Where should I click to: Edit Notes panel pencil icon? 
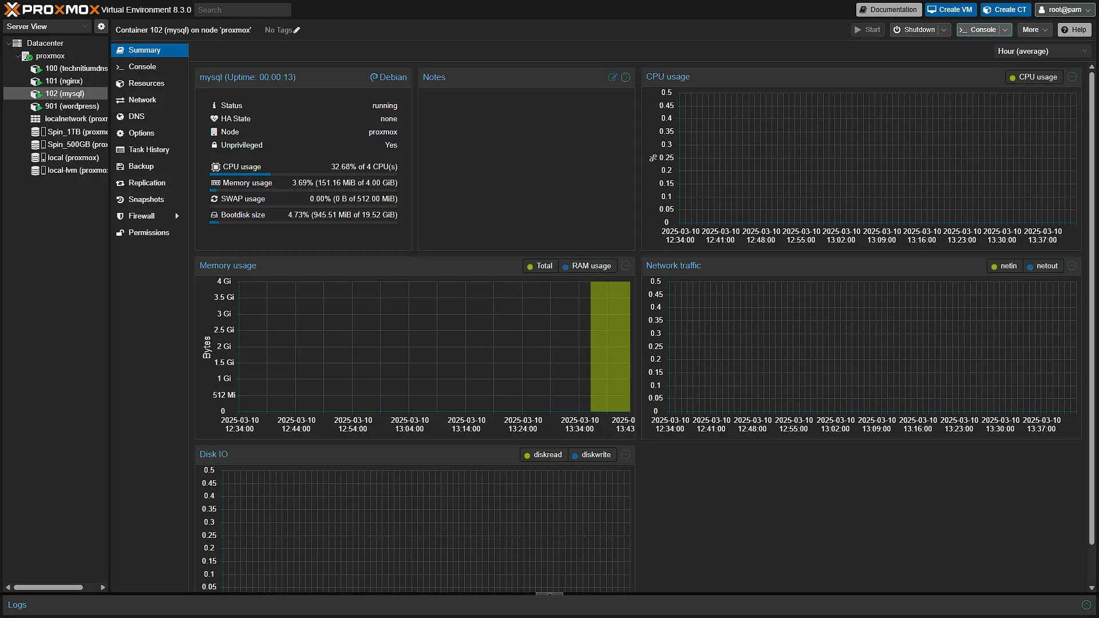[x=612, y=77]
